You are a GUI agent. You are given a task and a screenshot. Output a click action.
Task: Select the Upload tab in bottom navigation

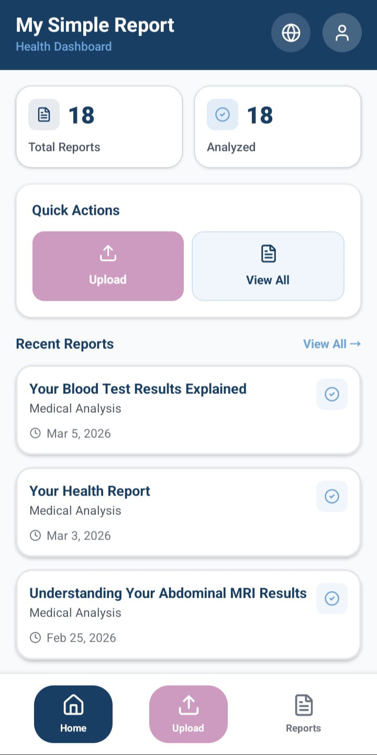(188, 714)
